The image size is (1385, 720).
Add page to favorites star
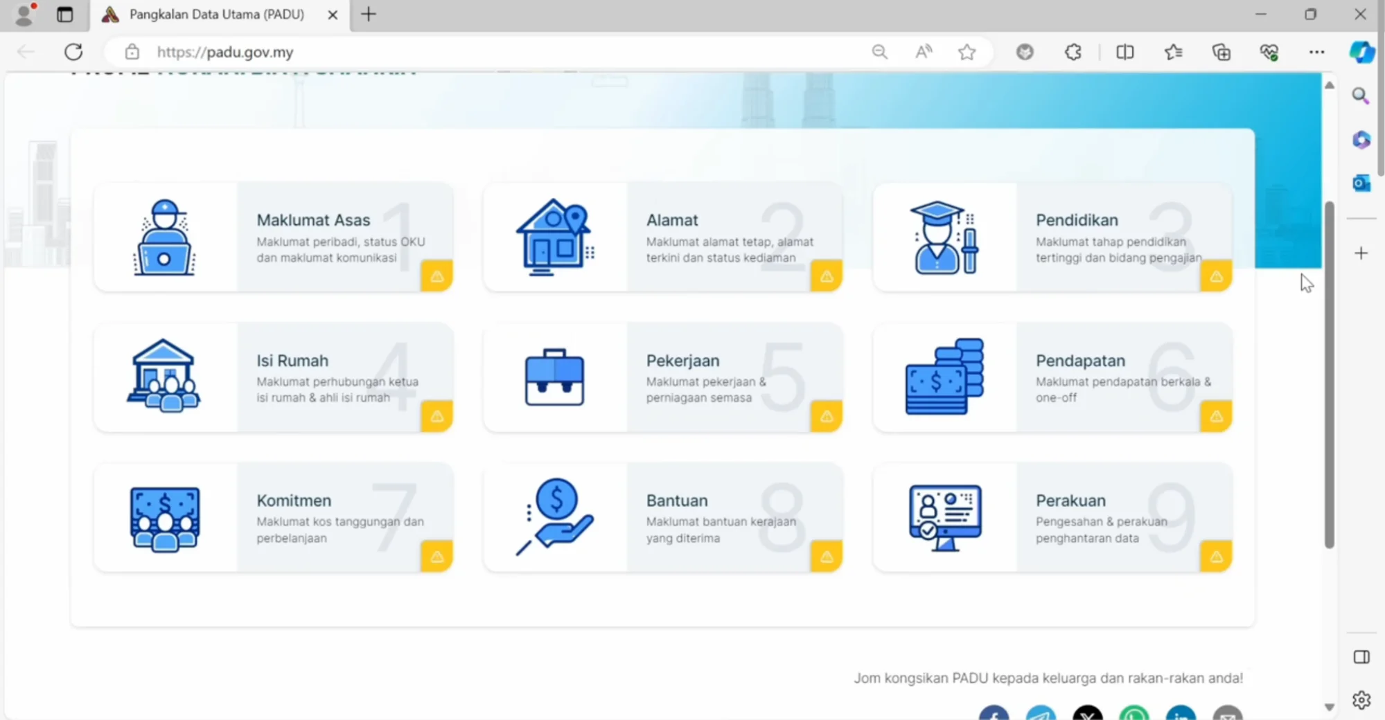967,52
